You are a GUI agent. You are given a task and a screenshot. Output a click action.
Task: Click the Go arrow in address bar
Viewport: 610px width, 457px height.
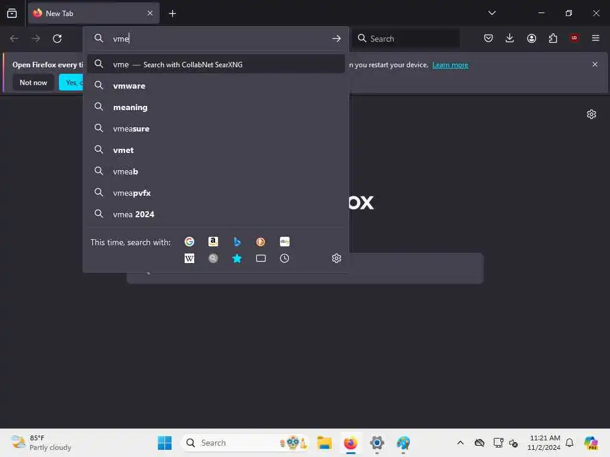pos(337,39)
